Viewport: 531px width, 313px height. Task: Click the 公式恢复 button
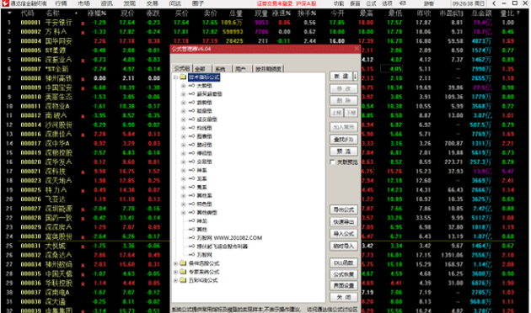click(x=344, y=274)
